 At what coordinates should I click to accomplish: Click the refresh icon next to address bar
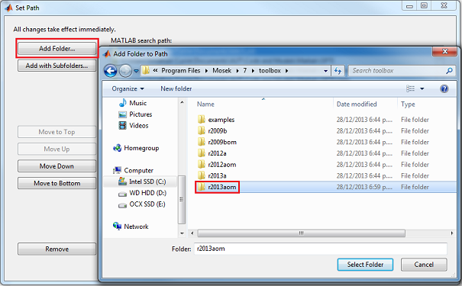(338, 71)
